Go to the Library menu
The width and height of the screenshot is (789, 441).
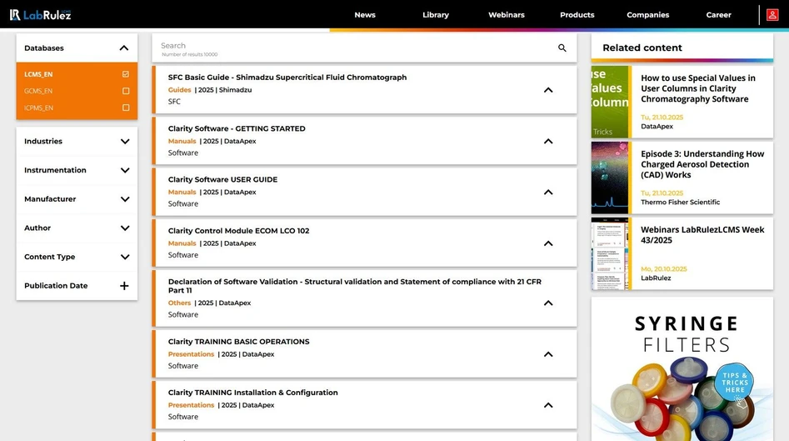(436, 15)
